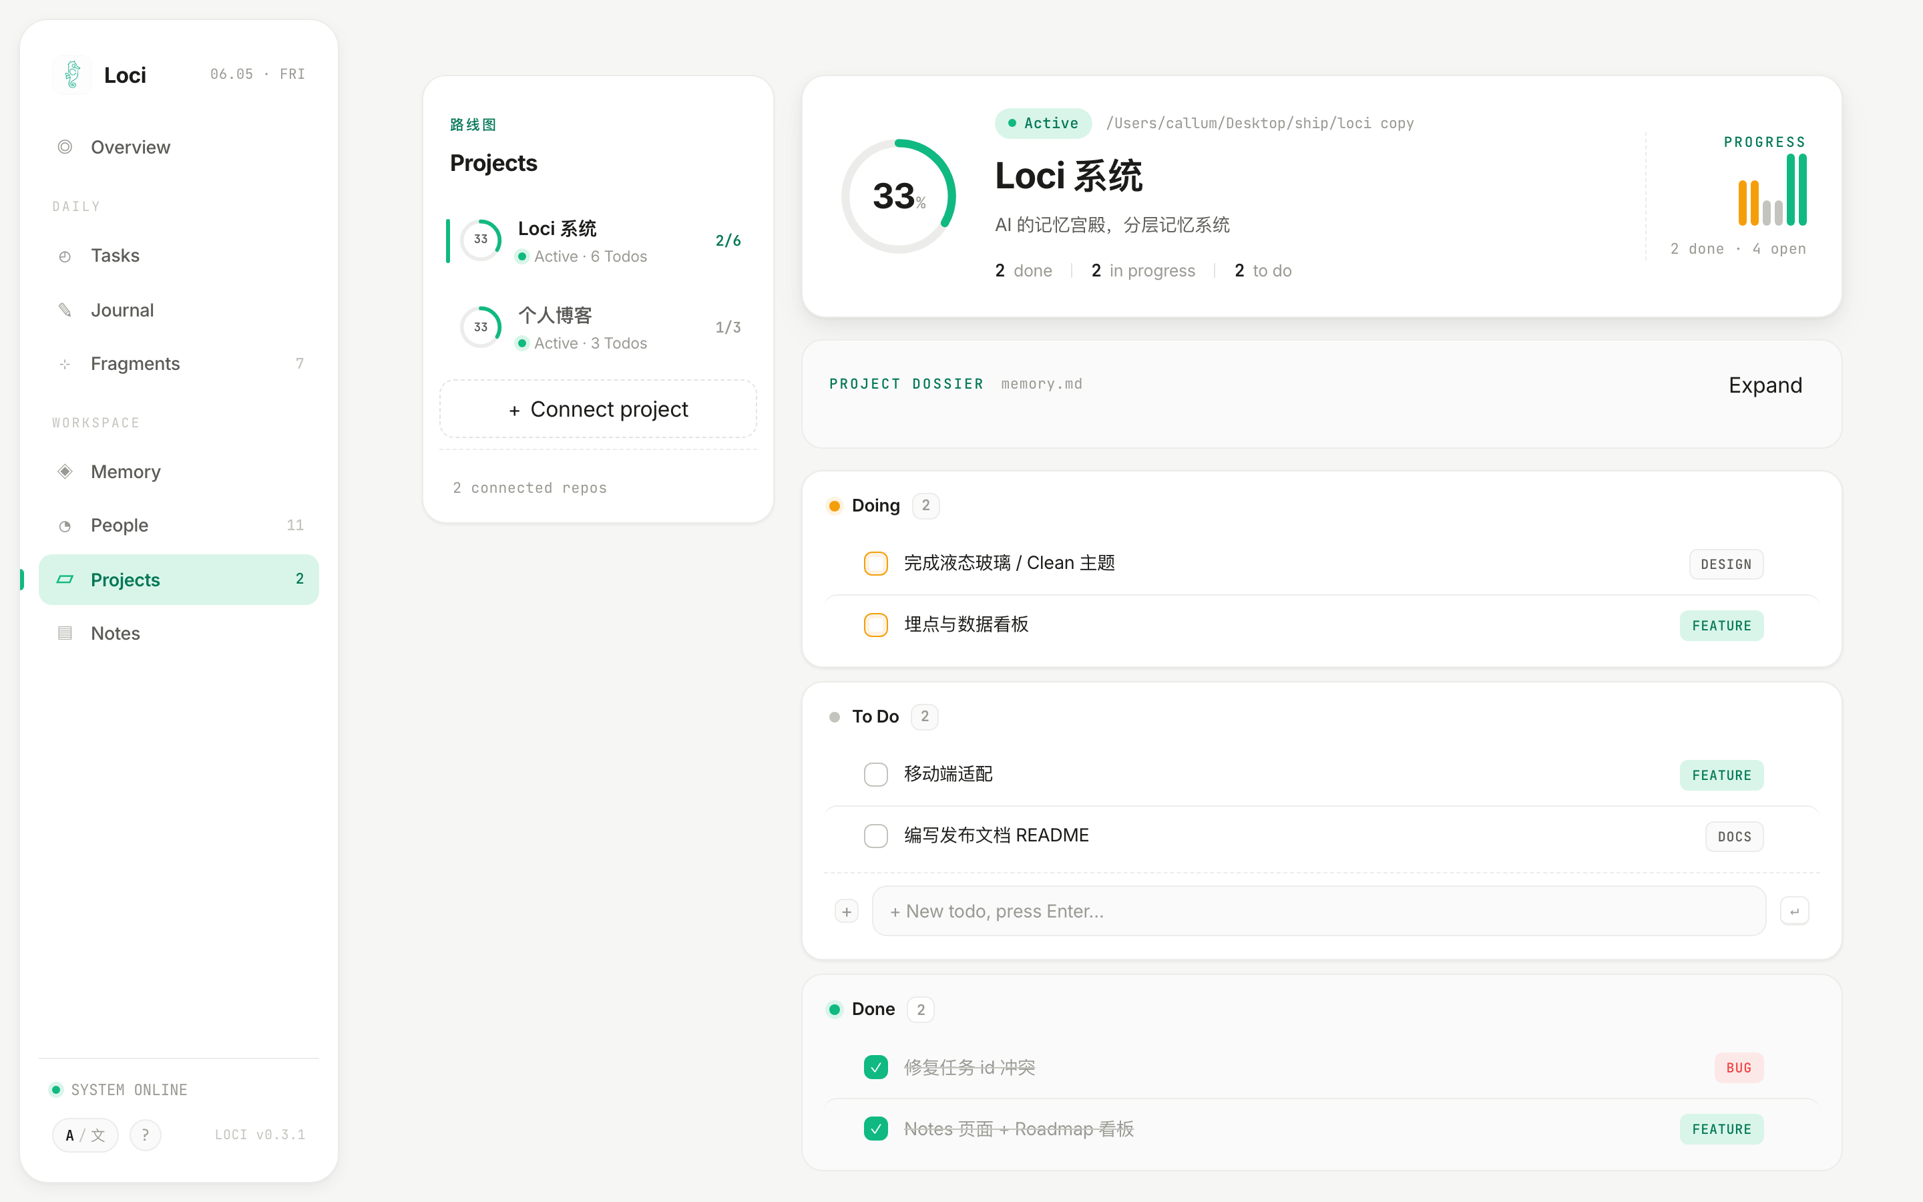Select the Loci 系统 project entry

598,240
